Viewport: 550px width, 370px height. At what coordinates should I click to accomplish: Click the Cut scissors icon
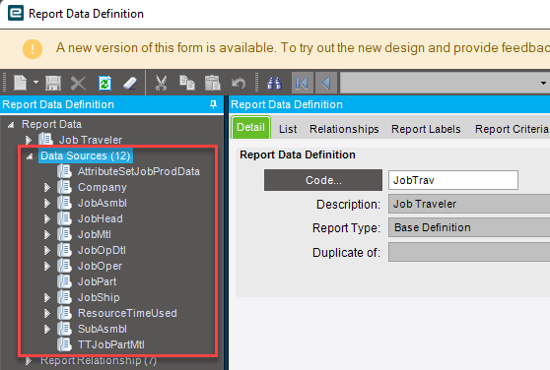[x=161, y=84]
